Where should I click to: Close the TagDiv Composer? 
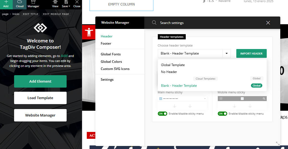tap(77, 4)
